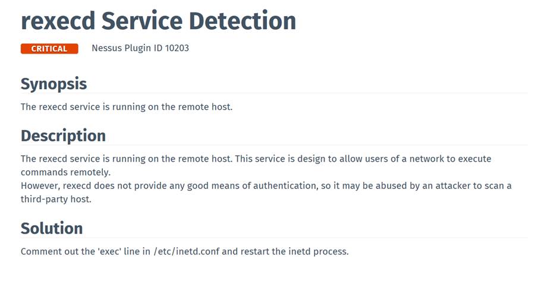
Task: Click the word "rexecd" in the page title
Action: coord(58,21)
